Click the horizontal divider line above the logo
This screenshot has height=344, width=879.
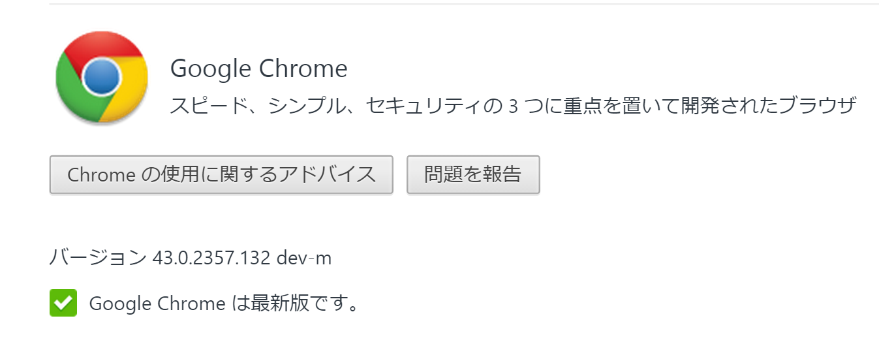pos(457,4)
